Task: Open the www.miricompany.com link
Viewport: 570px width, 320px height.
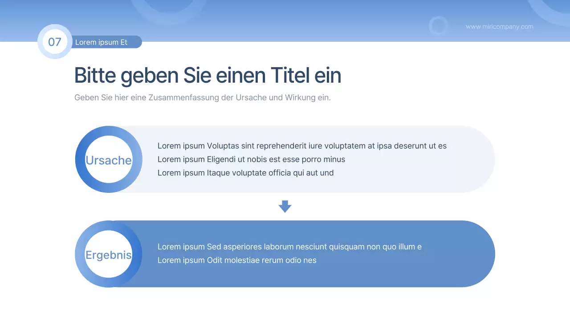Action: click(x=499, y=27)
